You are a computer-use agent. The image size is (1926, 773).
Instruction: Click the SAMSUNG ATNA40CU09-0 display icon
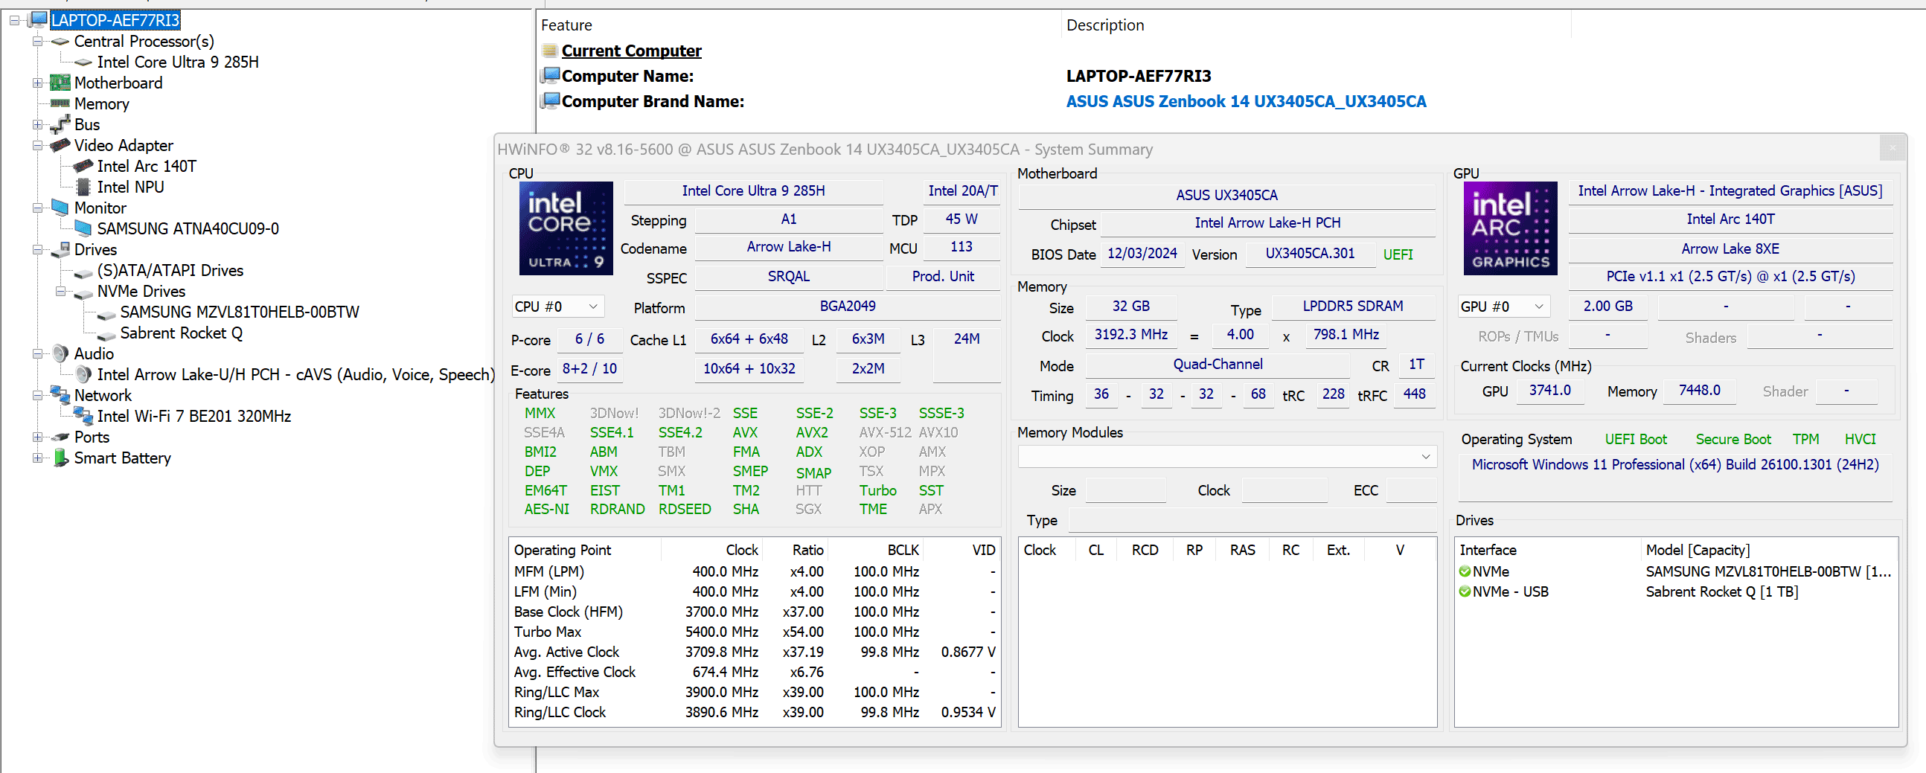pyautogui.click(x=83, y=228)
